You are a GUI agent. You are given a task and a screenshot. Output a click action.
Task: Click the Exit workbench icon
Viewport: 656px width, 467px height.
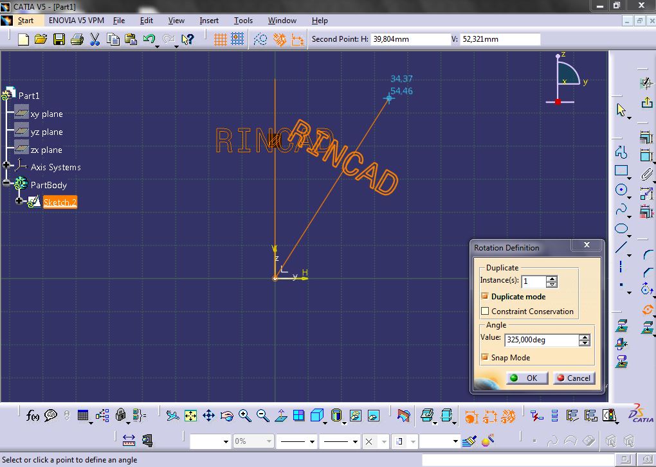click(x=647, y=102)
